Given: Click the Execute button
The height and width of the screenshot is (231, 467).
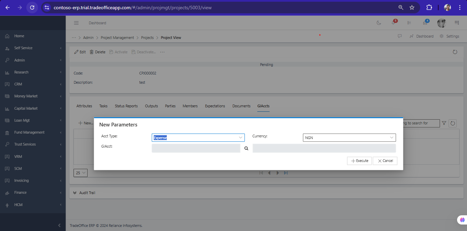Looking at the screenshot, I should tap(359, 161).
